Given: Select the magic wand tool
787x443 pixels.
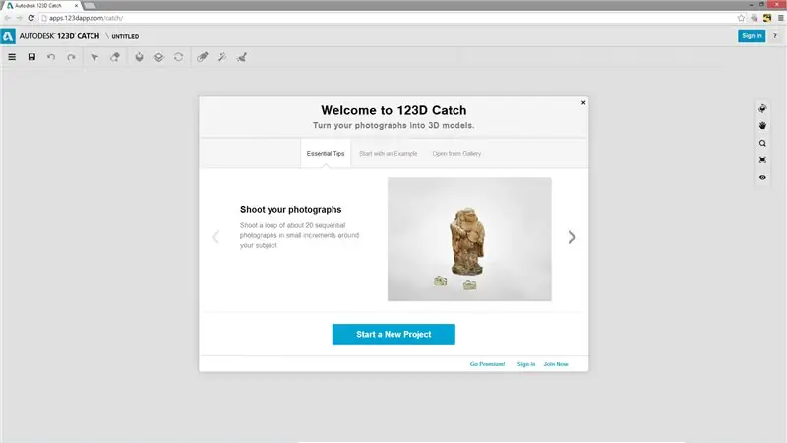Looking at the screenshot, I should [x=222, y=57].
